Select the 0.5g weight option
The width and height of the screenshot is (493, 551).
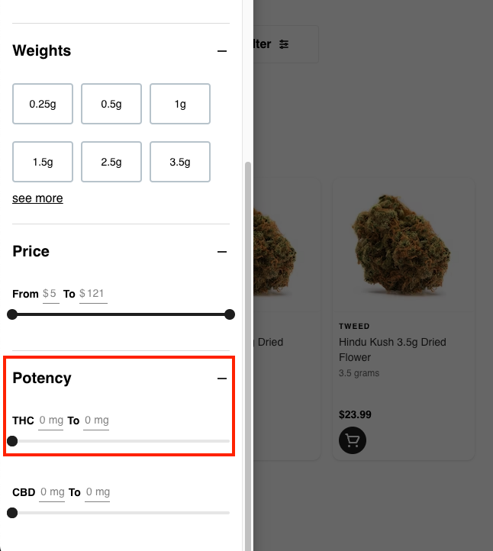[111, 104]
